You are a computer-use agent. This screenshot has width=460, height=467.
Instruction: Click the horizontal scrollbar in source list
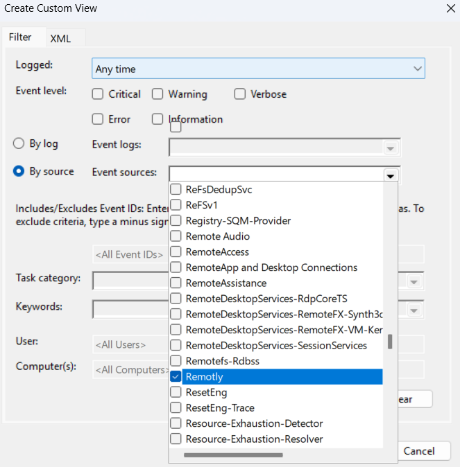tap(232, 455)
